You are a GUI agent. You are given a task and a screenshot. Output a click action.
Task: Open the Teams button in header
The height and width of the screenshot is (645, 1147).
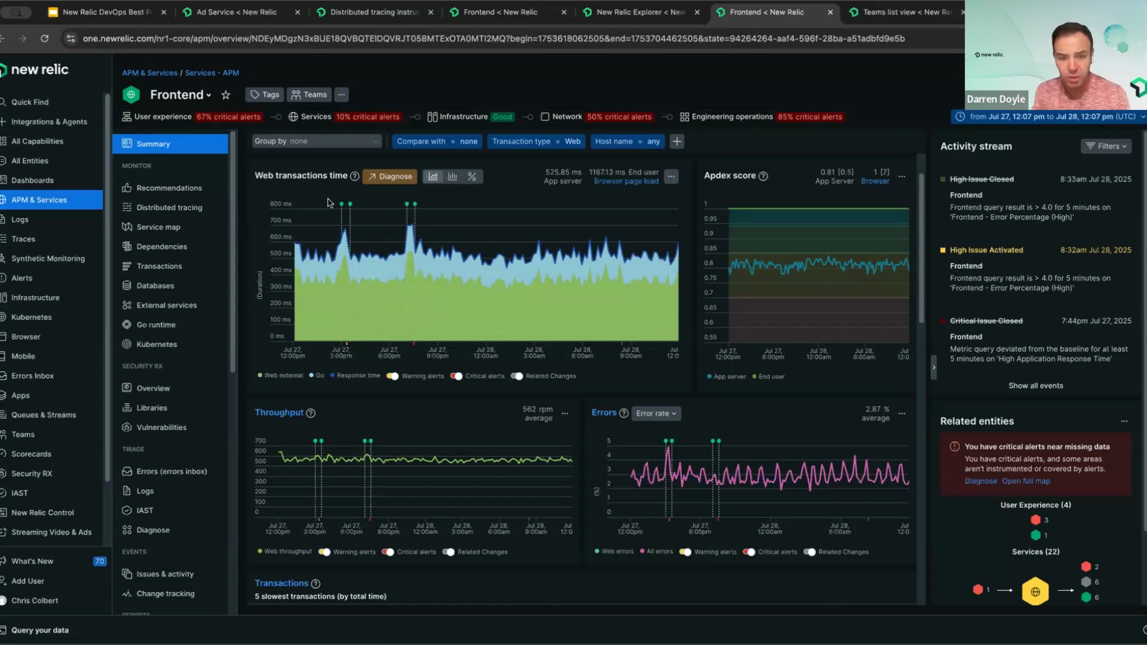click(309, 94)
